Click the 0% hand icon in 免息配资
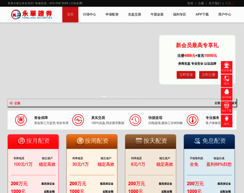244x193 pixels. coord(197,141)
